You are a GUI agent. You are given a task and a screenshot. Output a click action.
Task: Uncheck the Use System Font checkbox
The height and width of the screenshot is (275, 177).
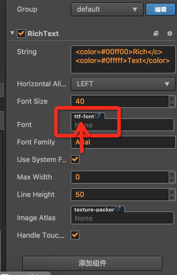pos(75,159)
